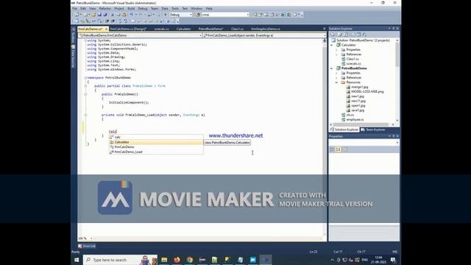Select frmCalcDemo in the IntelliSense list
This screenshot has width=471, height=265.
pos(156,147)
